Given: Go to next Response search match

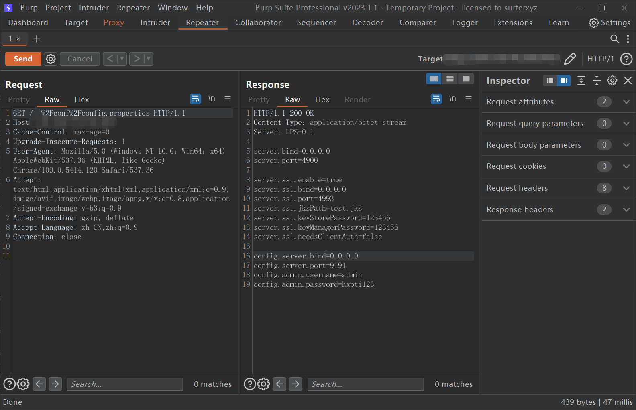Looking at the screenshot, I should (x=296, y=384).
